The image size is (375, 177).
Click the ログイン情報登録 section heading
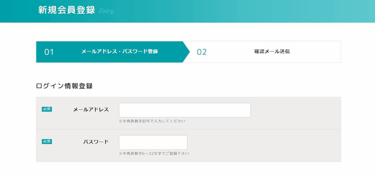click(x=64, y=86)
